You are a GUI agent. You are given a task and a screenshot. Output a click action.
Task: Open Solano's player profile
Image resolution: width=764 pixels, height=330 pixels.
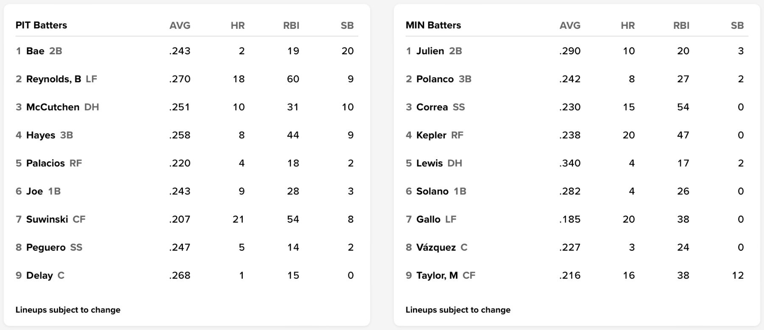pos(433,191)
